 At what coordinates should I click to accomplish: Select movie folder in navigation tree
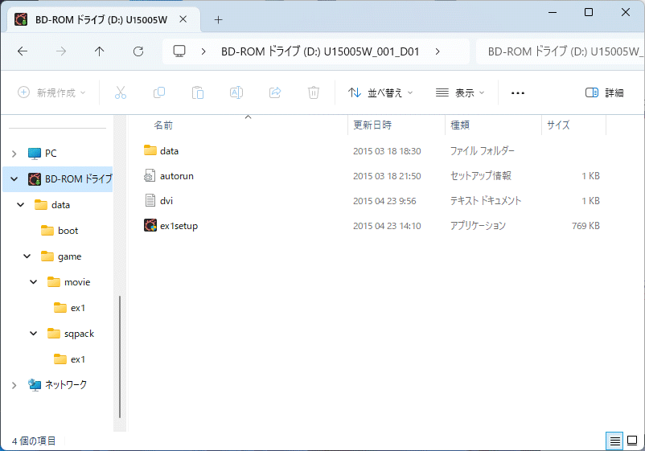[x=77, y=282]
